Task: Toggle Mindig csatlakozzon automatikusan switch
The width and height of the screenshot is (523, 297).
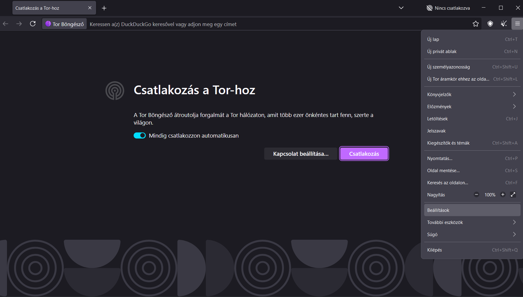Action: tap(140, 135)
